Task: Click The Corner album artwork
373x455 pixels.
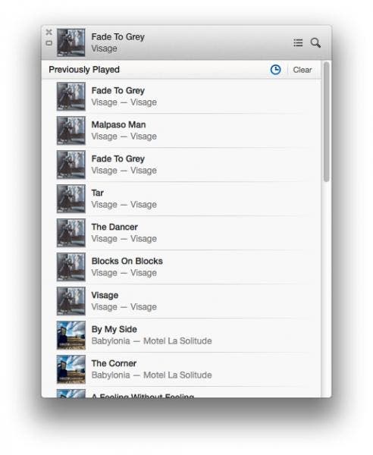Action: [x=71, y=369]
